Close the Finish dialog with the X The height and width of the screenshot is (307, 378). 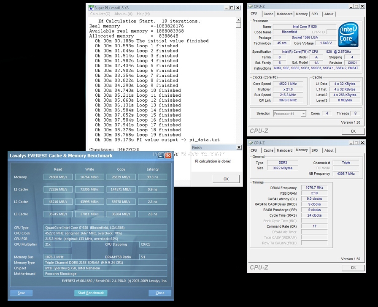coord(239,147)
